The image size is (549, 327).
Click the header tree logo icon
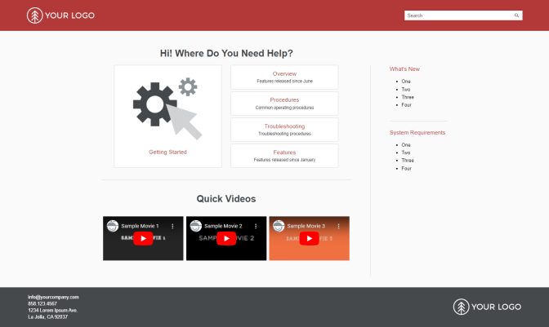[34, 15]
